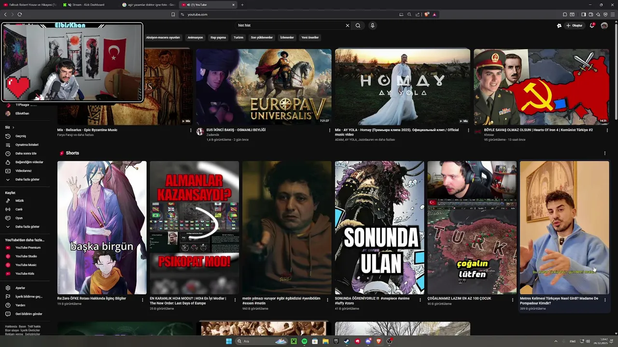The width and height of the screenshot is (618, 347).
Task: Select the Aksiyon-macera oyunları chip
Action: click(x=163, y=38)
